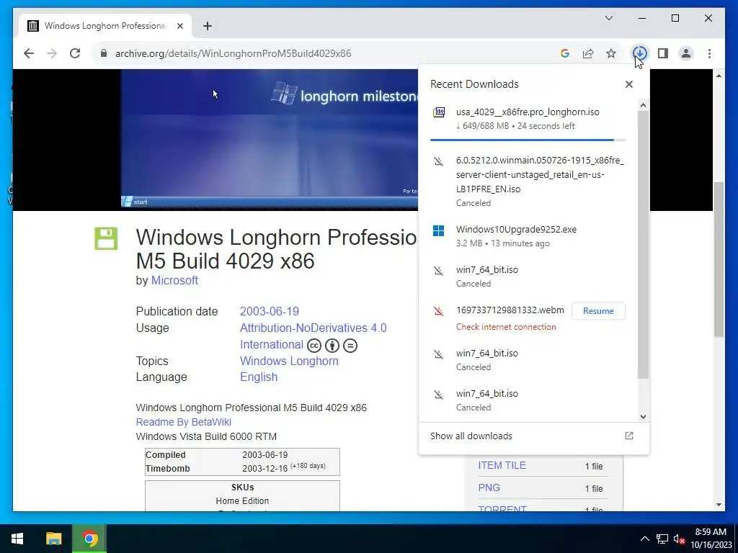Click Show all downloads
The width and height of the screenshot is (738, 553).
(x=471, y=436)
